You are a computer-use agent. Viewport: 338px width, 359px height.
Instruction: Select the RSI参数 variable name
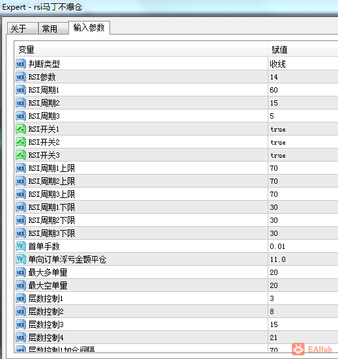point(42,77)
